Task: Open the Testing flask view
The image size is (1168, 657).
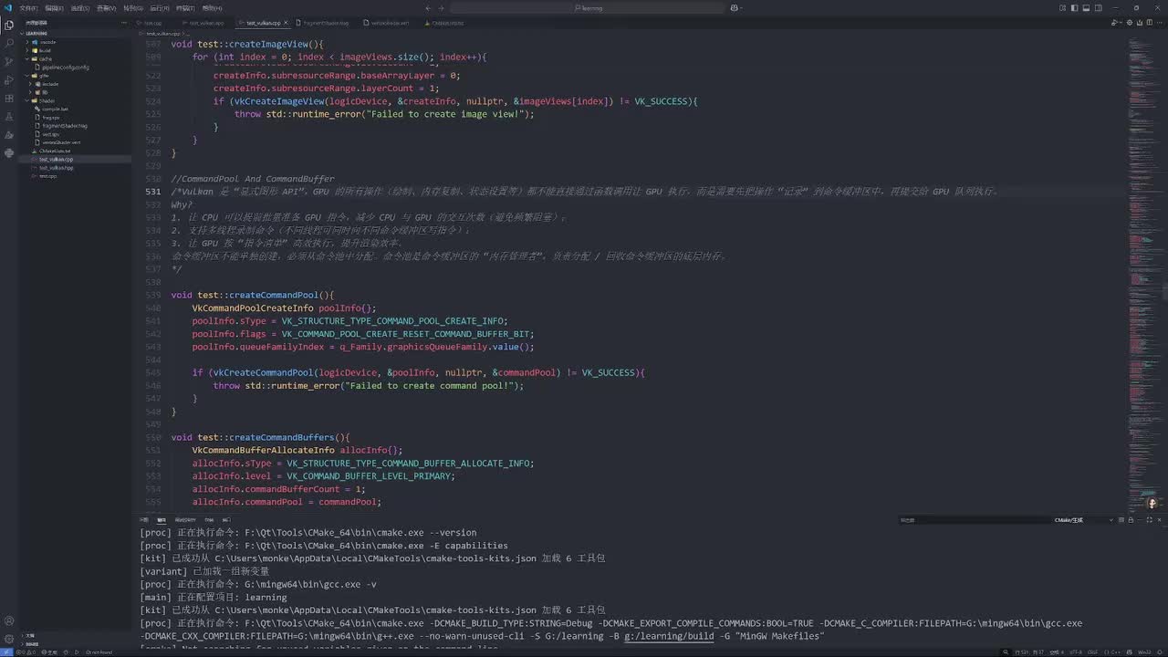Action: 9,116
